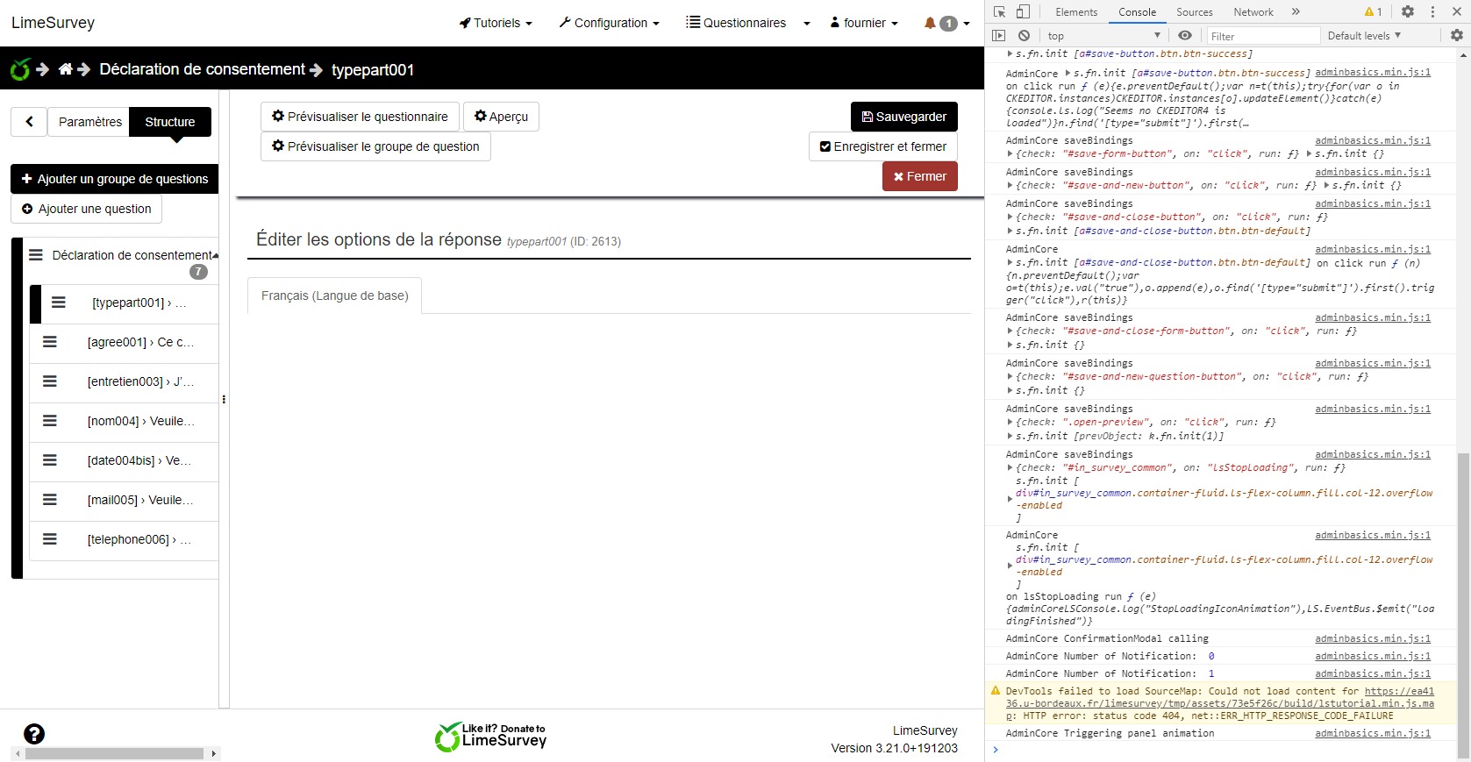Create live expression with the eye icon
Screen dimensions: 1471x762
pos(1185,35)
